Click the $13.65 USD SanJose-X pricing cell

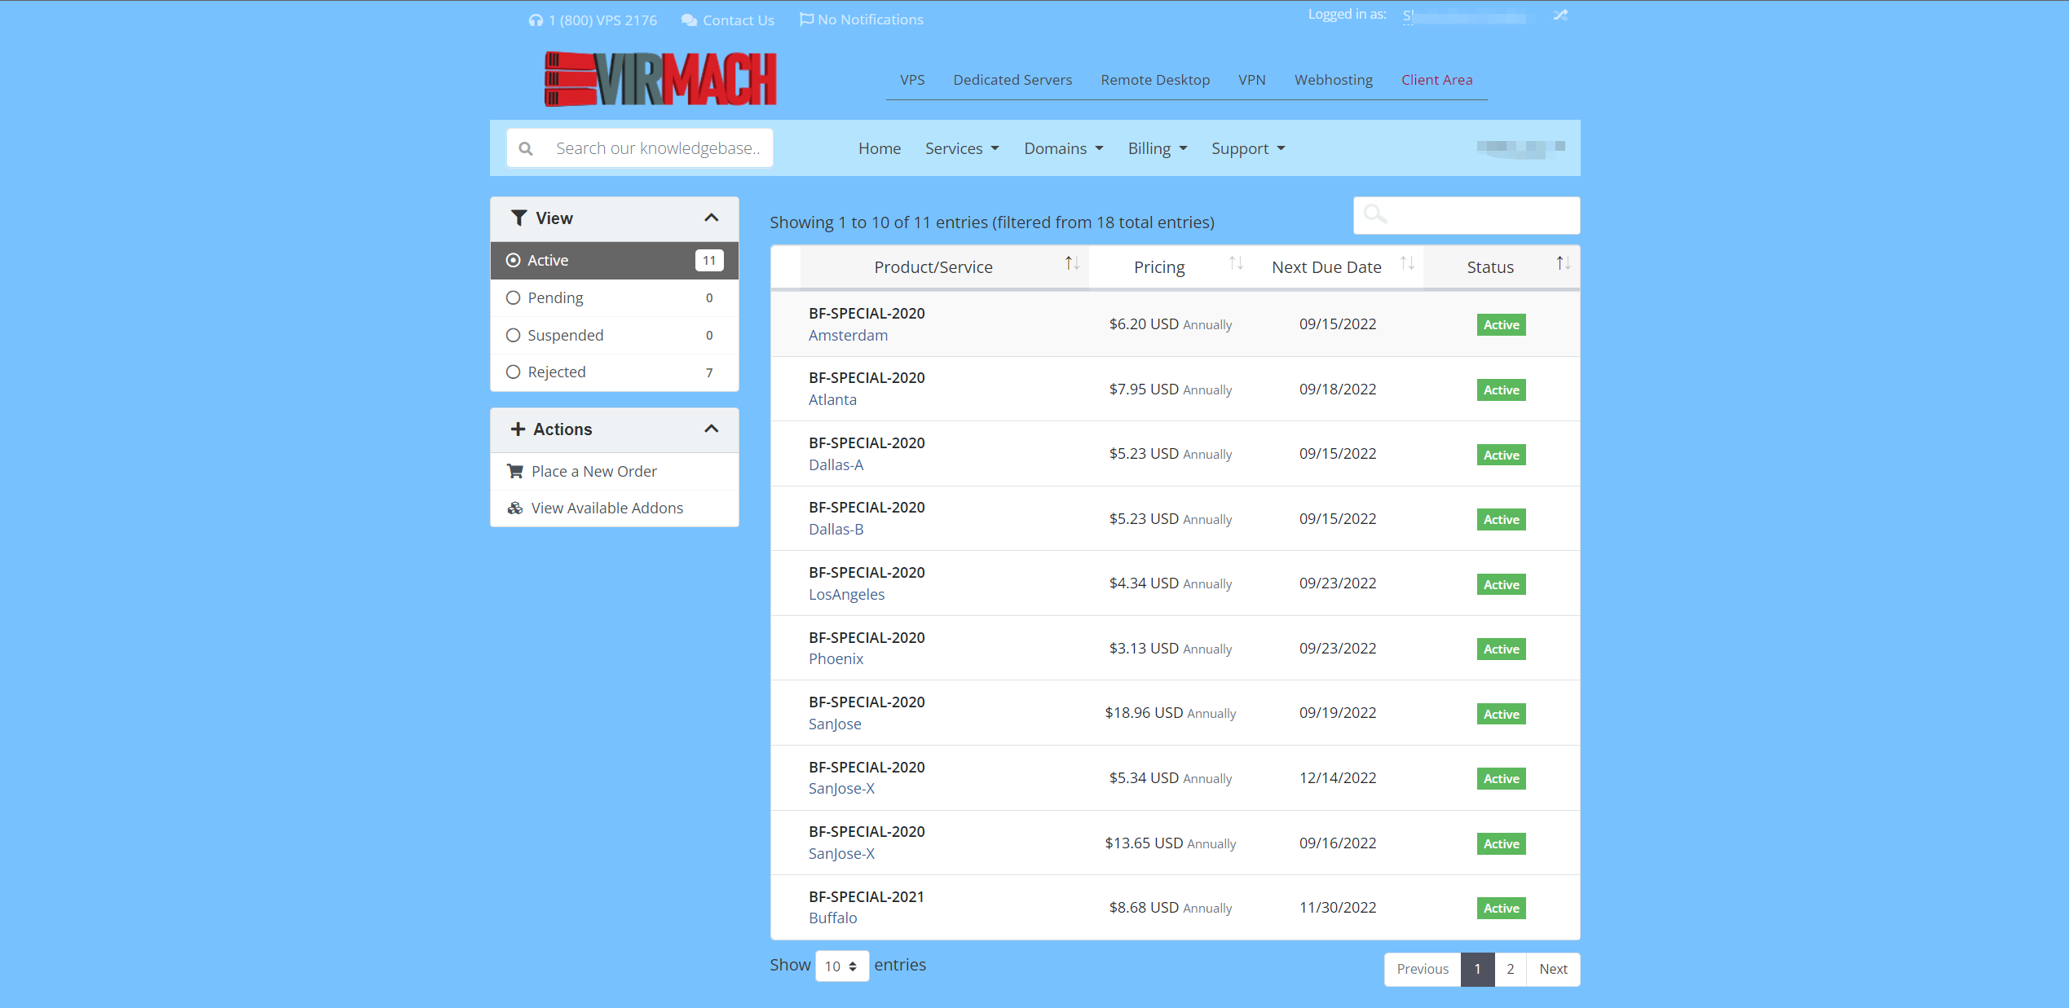(x=1170, y=843)
